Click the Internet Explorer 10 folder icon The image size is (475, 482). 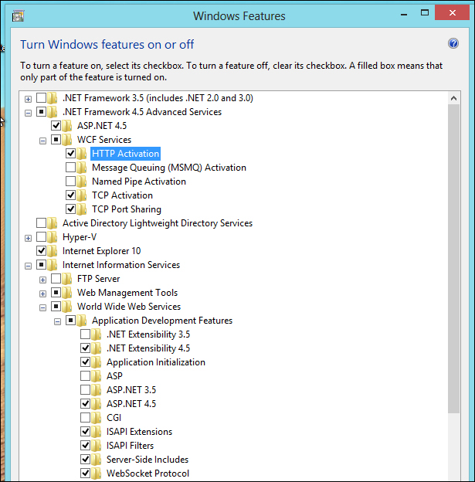click(53, 251)
